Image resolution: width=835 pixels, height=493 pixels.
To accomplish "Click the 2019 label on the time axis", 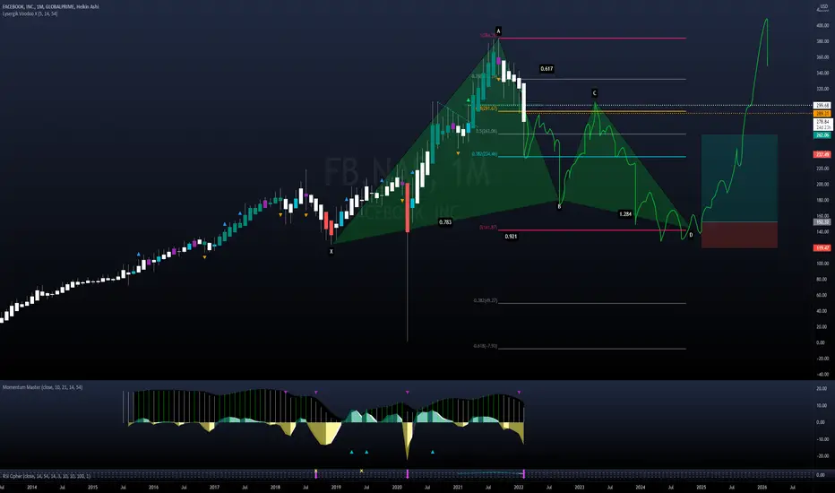I will [336, 487].
